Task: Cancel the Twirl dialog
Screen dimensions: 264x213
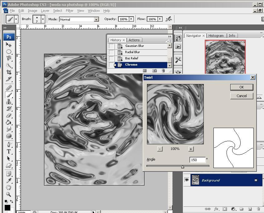Action: pos(242,96)
